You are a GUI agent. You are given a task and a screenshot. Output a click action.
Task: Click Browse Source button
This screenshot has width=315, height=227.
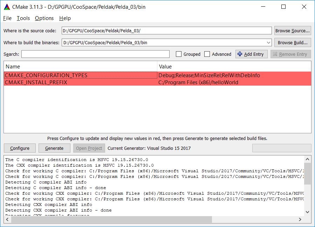[292, 31]
